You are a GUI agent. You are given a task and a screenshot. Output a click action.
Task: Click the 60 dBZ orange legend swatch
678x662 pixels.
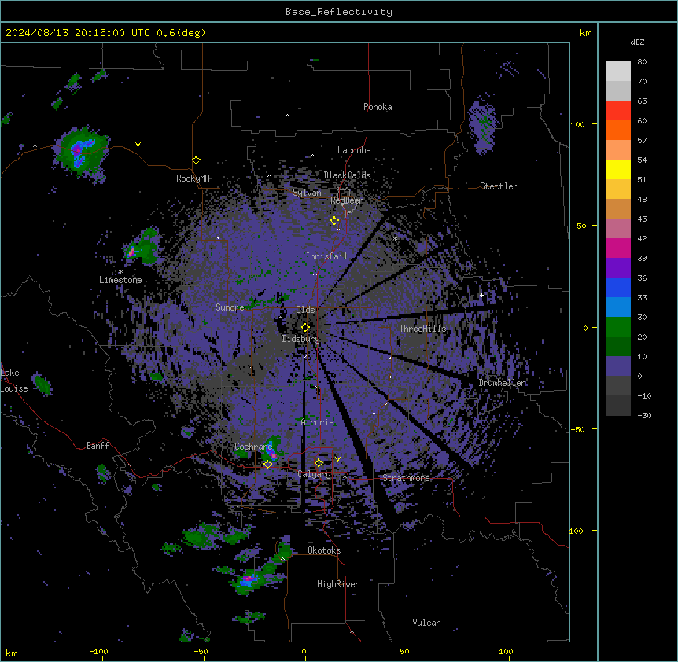(x=618, y=130)
